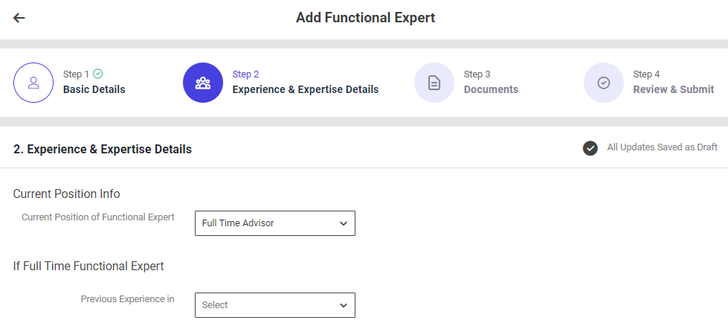Viewport: 728px width, 329px height.
Task: Click the Documents step file icon
Action: point(434,83)
